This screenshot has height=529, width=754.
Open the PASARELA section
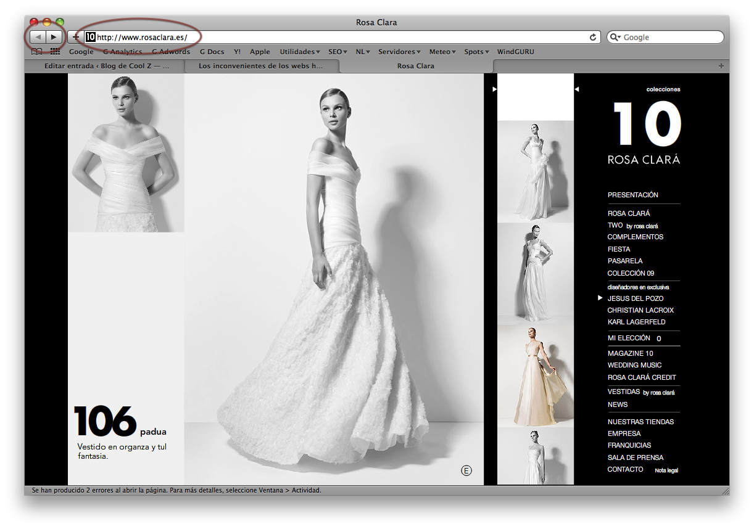point(624,261)
